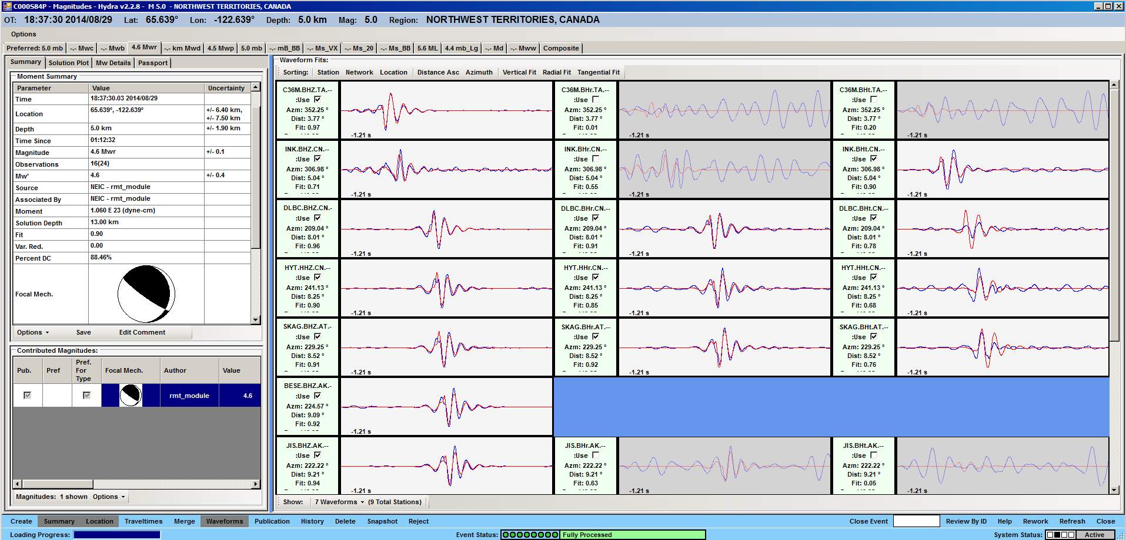Viewport: 1126px width, 540px height.
Task: Toggle Use checkbox for DLBC.BHZ.CN
Action: click(x=317, y=218)
